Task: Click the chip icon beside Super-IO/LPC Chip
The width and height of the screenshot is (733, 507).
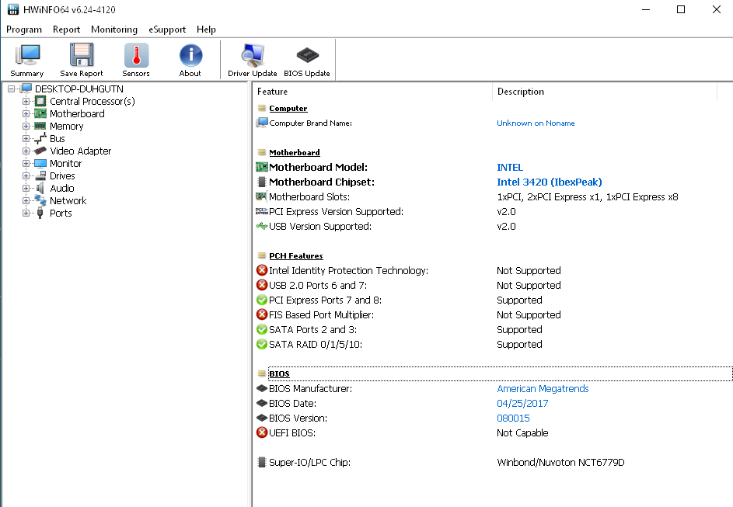Action: tap(262, 462)
